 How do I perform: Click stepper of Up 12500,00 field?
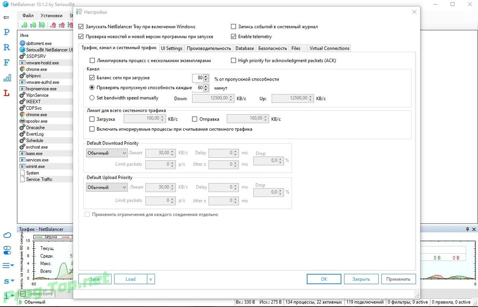311,98
